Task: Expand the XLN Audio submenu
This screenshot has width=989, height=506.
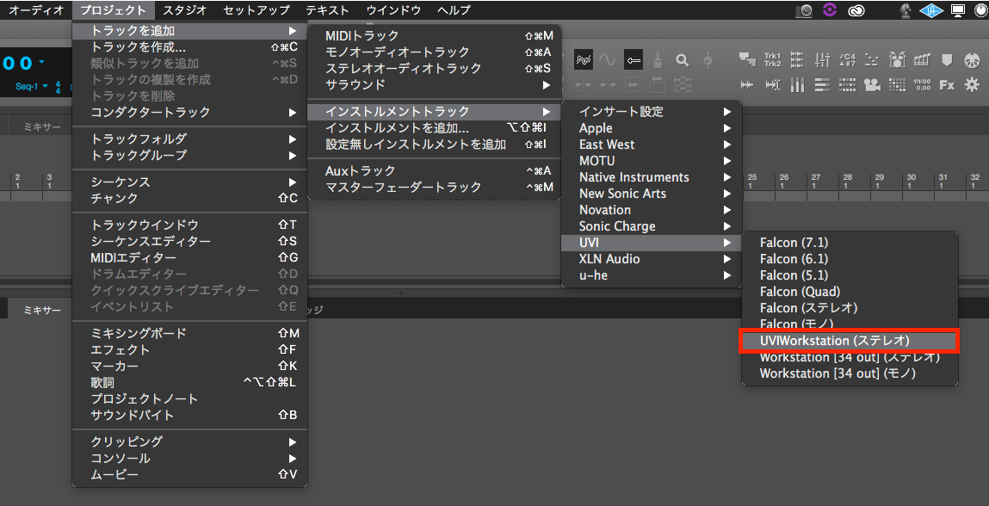Action: 652,259
